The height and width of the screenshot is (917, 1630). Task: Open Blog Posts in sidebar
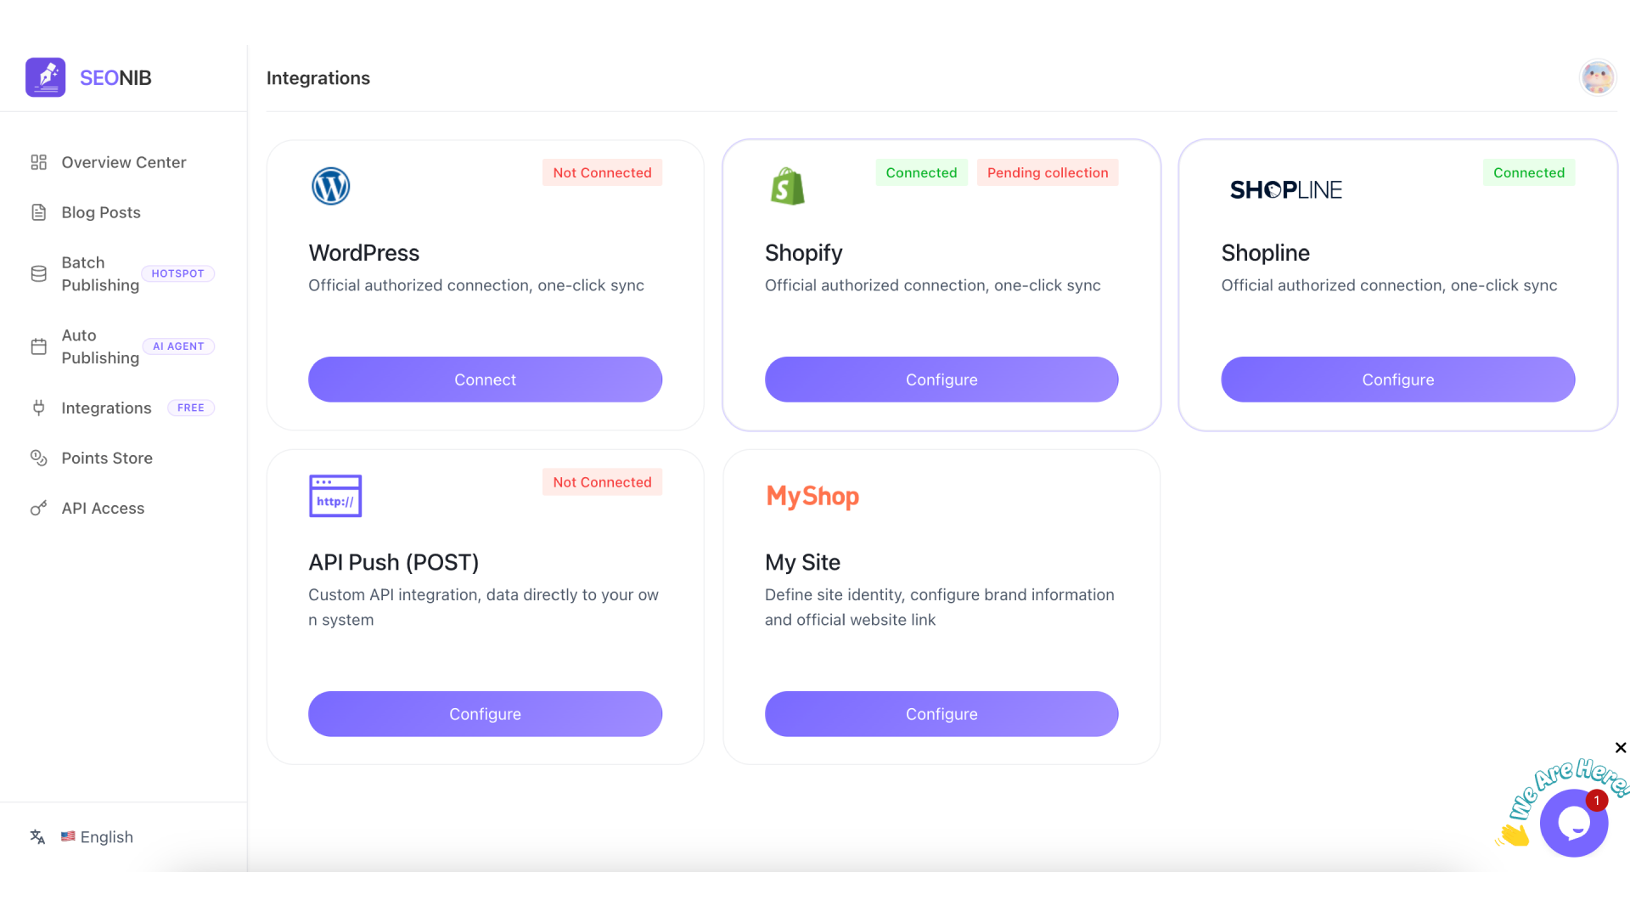[100, 212]
